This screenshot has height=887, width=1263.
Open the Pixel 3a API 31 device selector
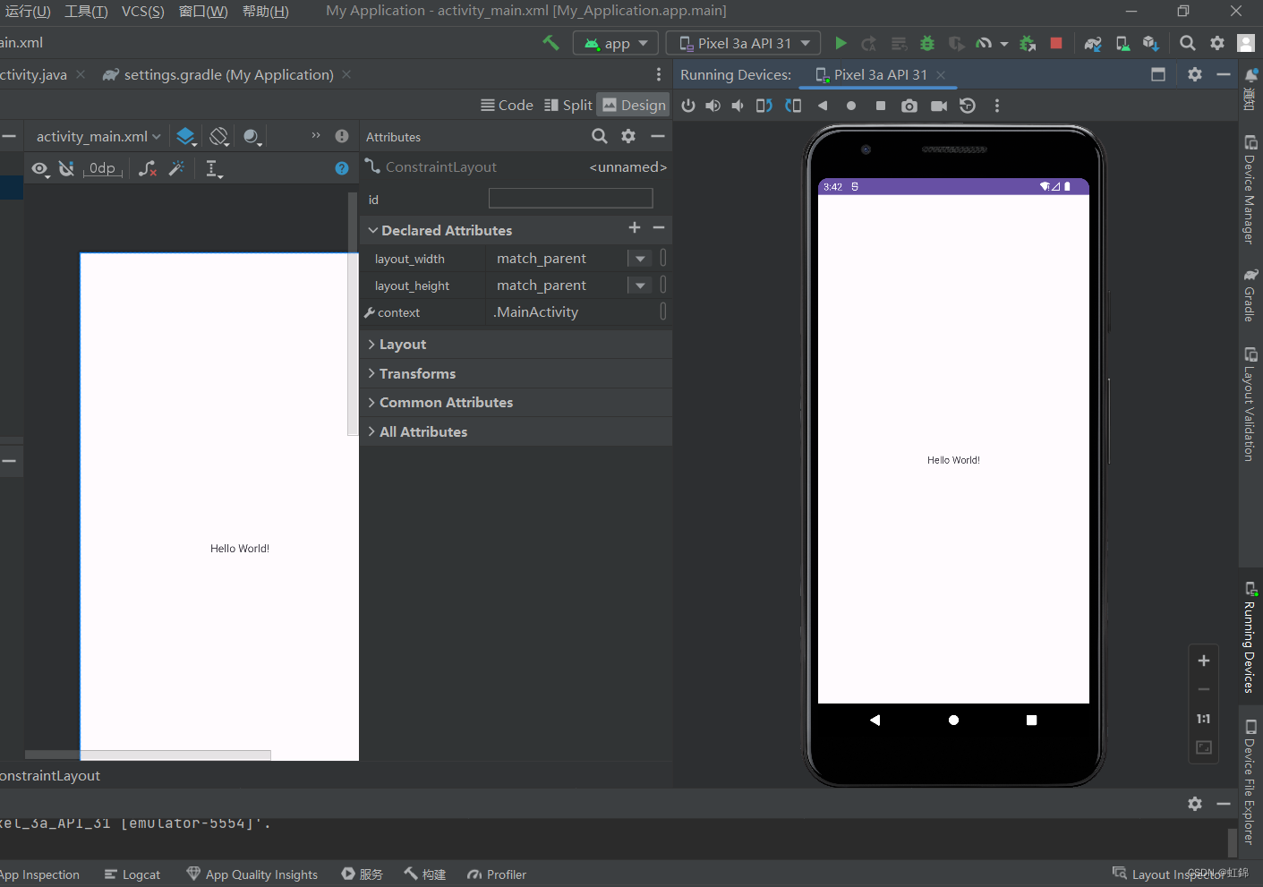click(x=745, y=43)
